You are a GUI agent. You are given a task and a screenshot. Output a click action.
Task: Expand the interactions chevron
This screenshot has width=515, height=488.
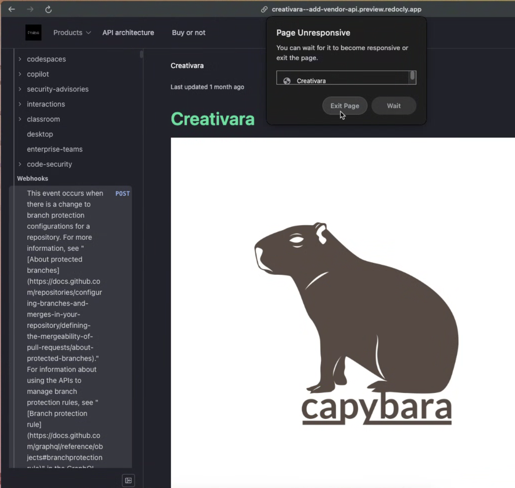pyautogui.click(x=20, y=104)
